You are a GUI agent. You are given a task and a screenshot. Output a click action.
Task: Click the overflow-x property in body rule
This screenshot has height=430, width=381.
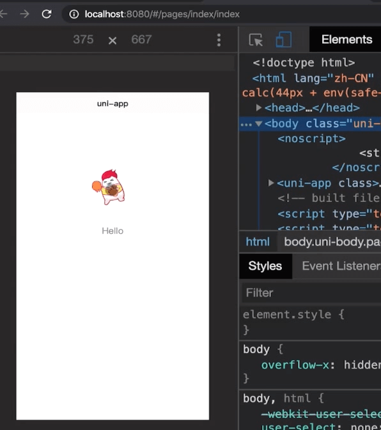295,365
